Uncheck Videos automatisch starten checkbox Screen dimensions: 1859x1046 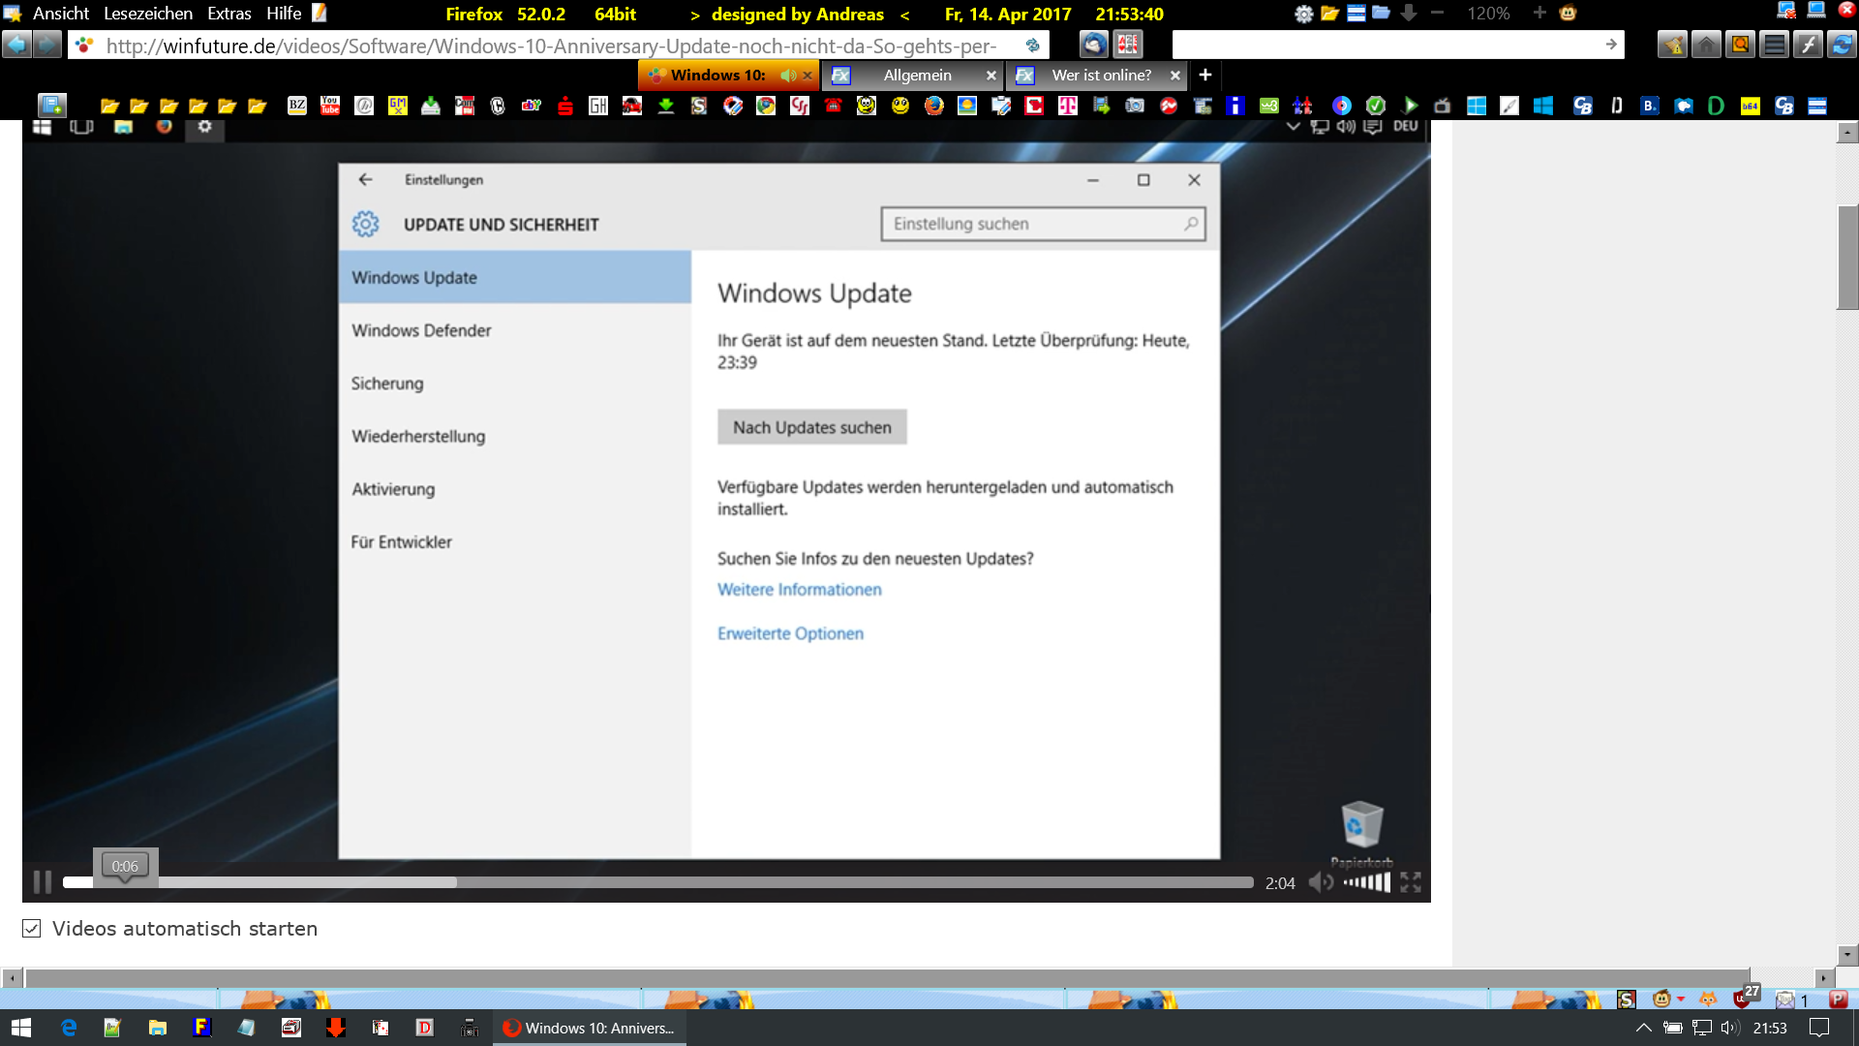pos(32,929)
